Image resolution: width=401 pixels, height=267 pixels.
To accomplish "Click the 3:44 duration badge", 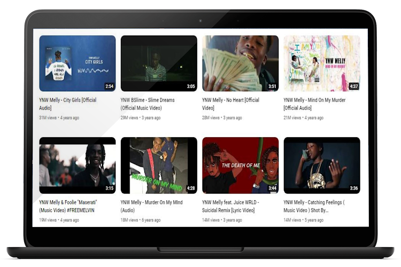I will (272, 188).
